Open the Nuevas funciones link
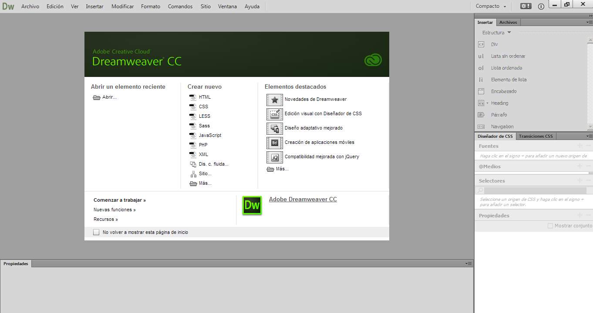The height and width of the screenshot is (313, 593). point(115,210)
